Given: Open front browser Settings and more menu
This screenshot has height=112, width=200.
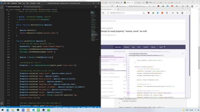Looking at the screenshot, I should point(187,13).
